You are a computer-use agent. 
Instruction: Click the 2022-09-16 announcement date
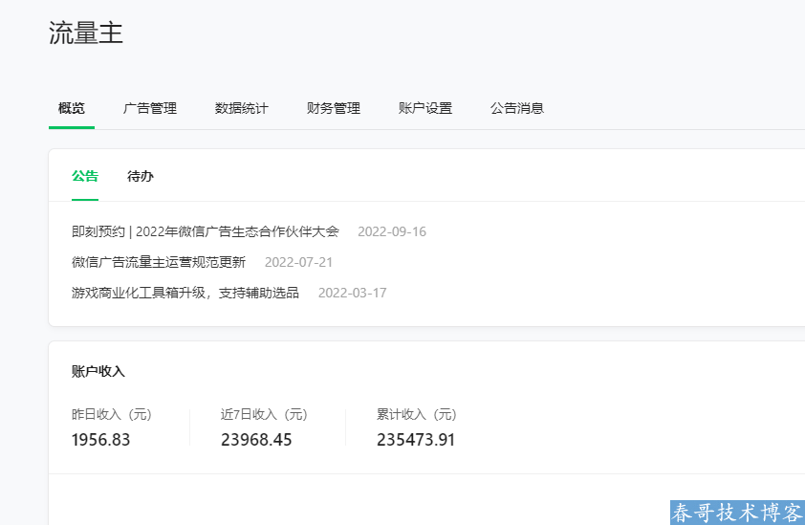point(392,231)
